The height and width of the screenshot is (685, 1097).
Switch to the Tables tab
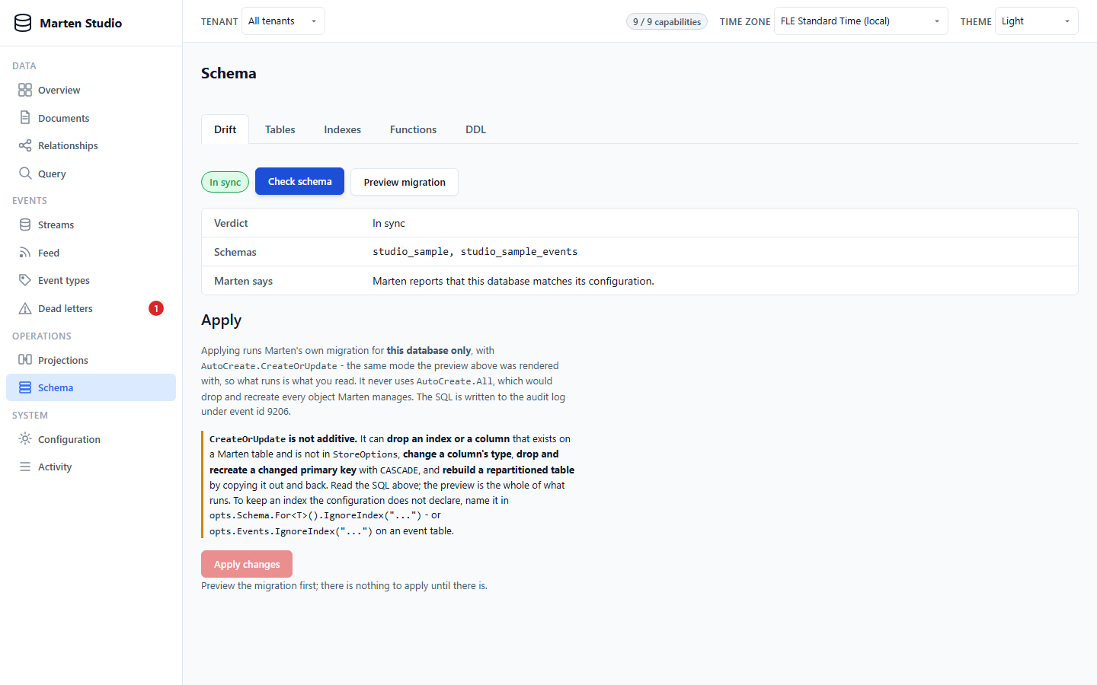click(x=280, y=129)
